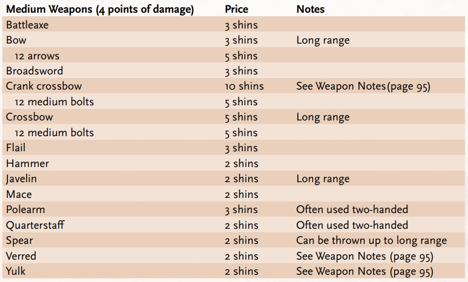The width and height of the screenshot is (468, 282).
Task: Select the Crank crossbow entry
Action: (44, 87)
